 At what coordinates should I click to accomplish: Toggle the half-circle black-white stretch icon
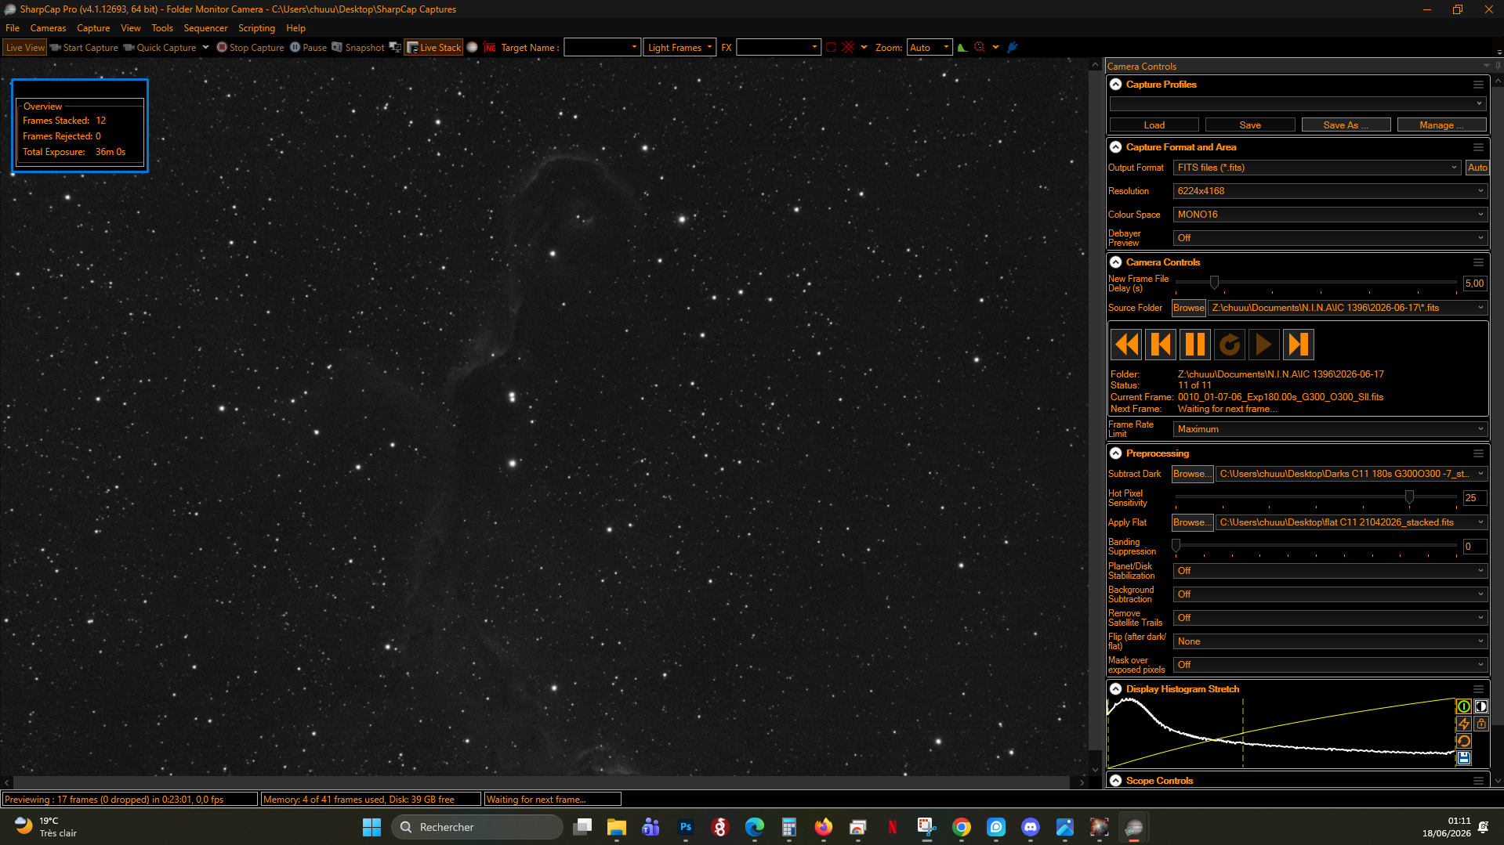tap(1480, 706)
